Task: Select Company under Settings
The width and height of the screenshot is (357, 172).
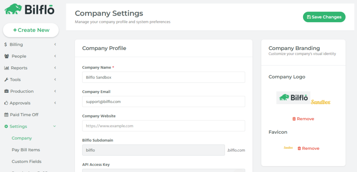Action: click(x=22, y=138)
